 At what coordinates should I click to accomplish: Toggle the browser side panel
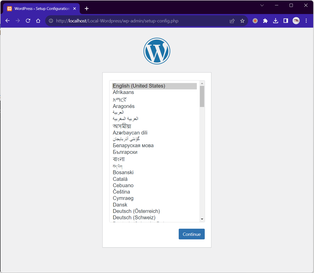[x=286, y=21]
